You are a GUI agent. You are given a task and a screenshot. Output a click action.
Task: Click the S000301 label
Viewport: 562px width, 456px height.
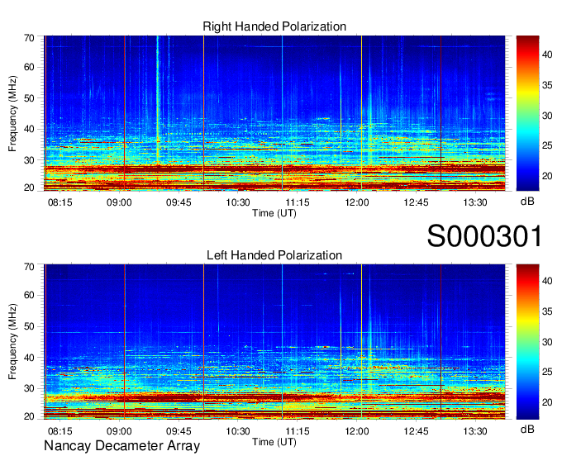coord(484,235)
